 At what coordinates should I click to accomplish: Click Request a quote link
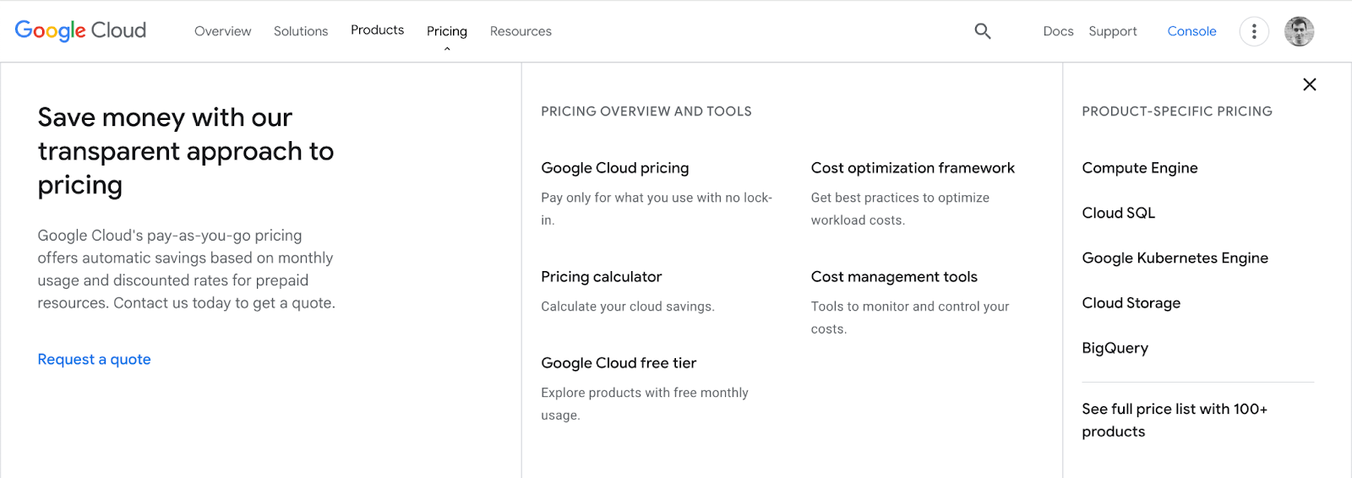95,359
